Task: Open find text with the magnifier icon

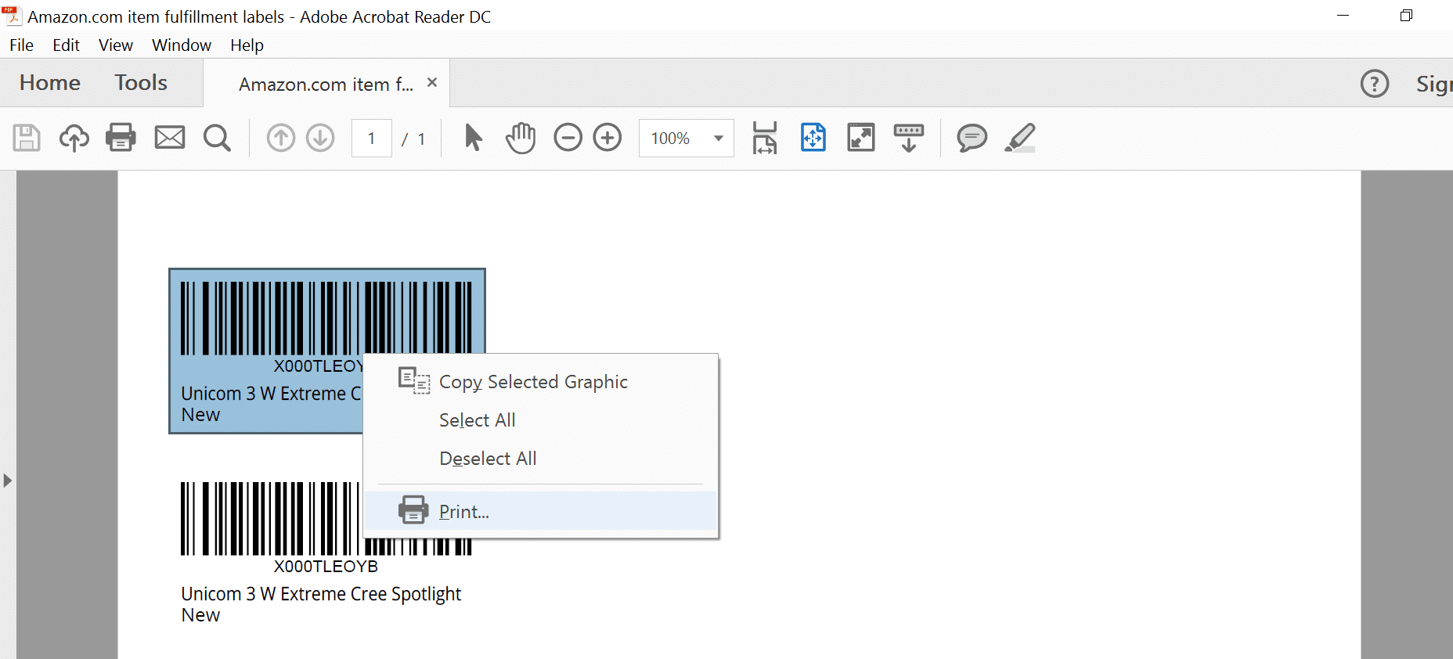Action: click(217, 139)
